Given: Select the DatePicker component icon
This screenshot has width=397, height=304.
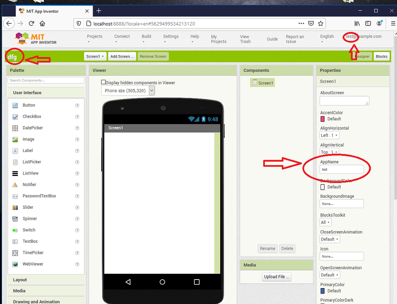Looking at the screenshot, I should pyautogui.click(x=16, y=128).
